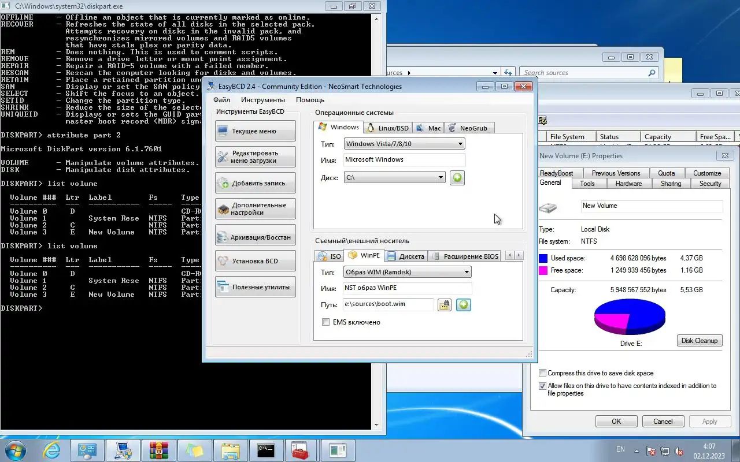The image size is (740, 462).
Task: Open the Action Center flag in the tray
Action: 650,451
